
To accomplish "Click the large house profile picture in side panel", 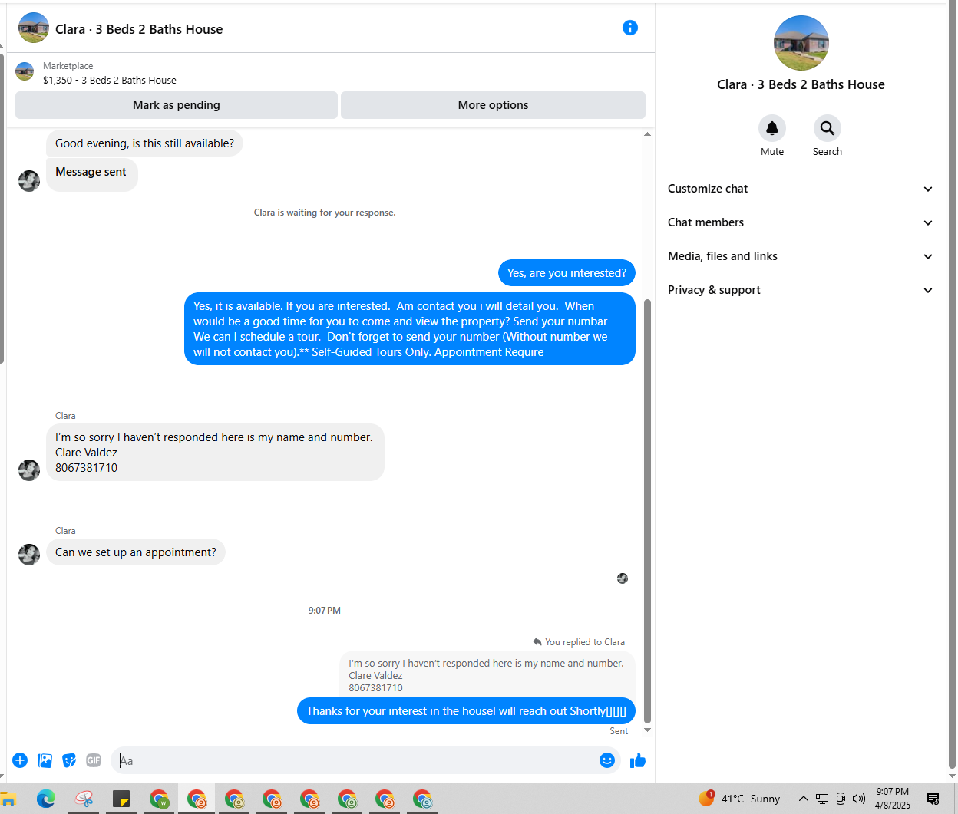I will tap(801, 43).
